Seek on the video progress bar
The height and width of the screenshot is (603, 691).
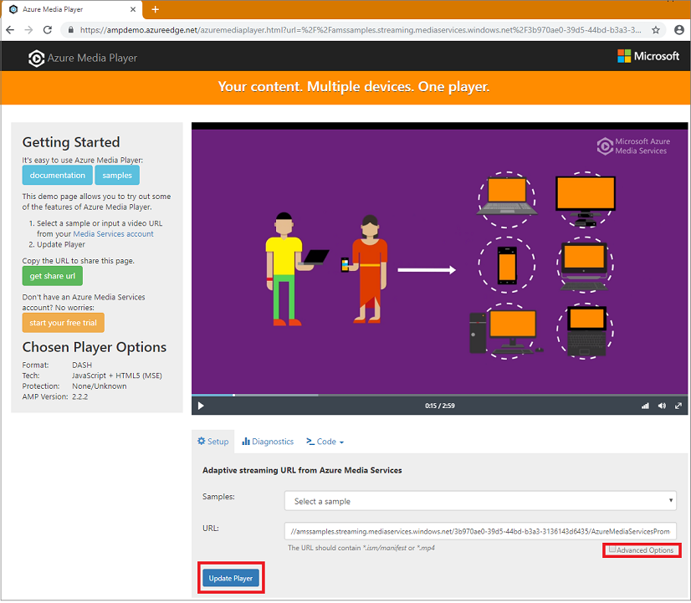pyautogui.click(x=439, y=395)
